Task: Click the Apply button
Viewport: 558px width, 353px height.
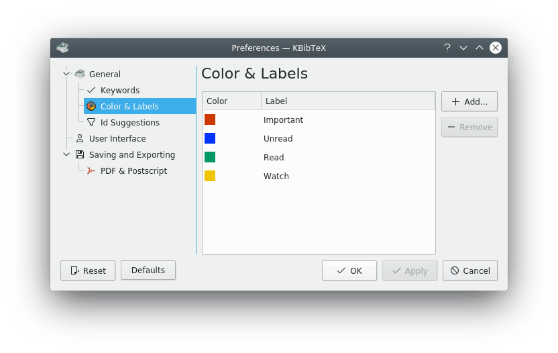Action: pyautogui.click(x=410, y=270)
